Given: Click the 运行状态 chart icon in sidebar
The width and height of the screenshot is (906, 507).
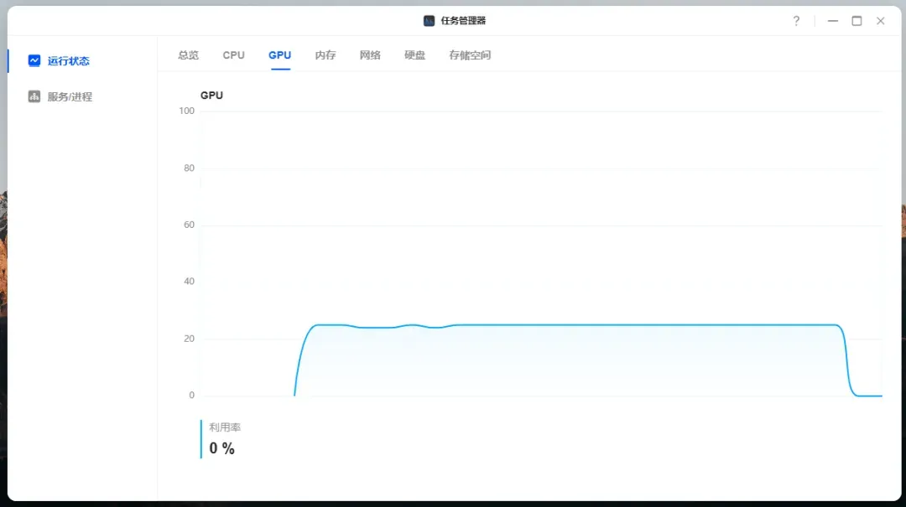Looking at the screenshot, I should click(34, 60).
